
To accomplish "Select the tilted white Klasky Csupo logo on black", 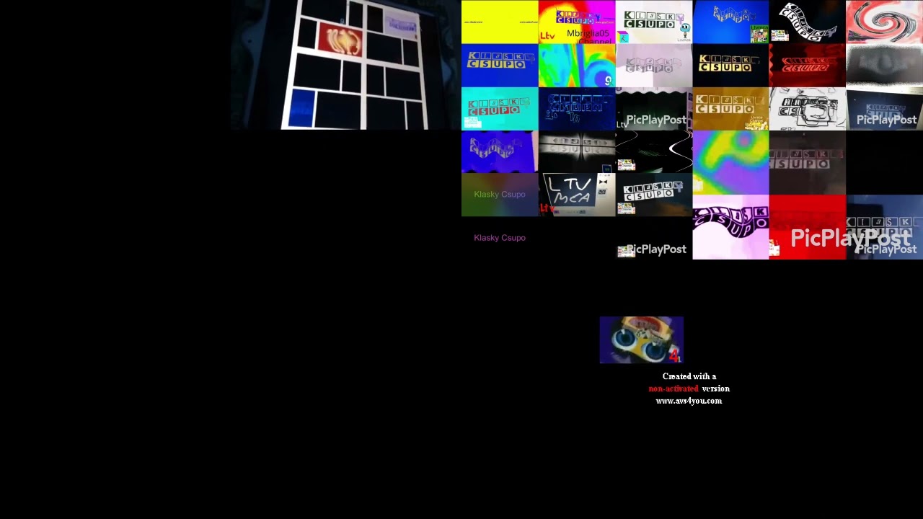I will [x=653, y=195].
